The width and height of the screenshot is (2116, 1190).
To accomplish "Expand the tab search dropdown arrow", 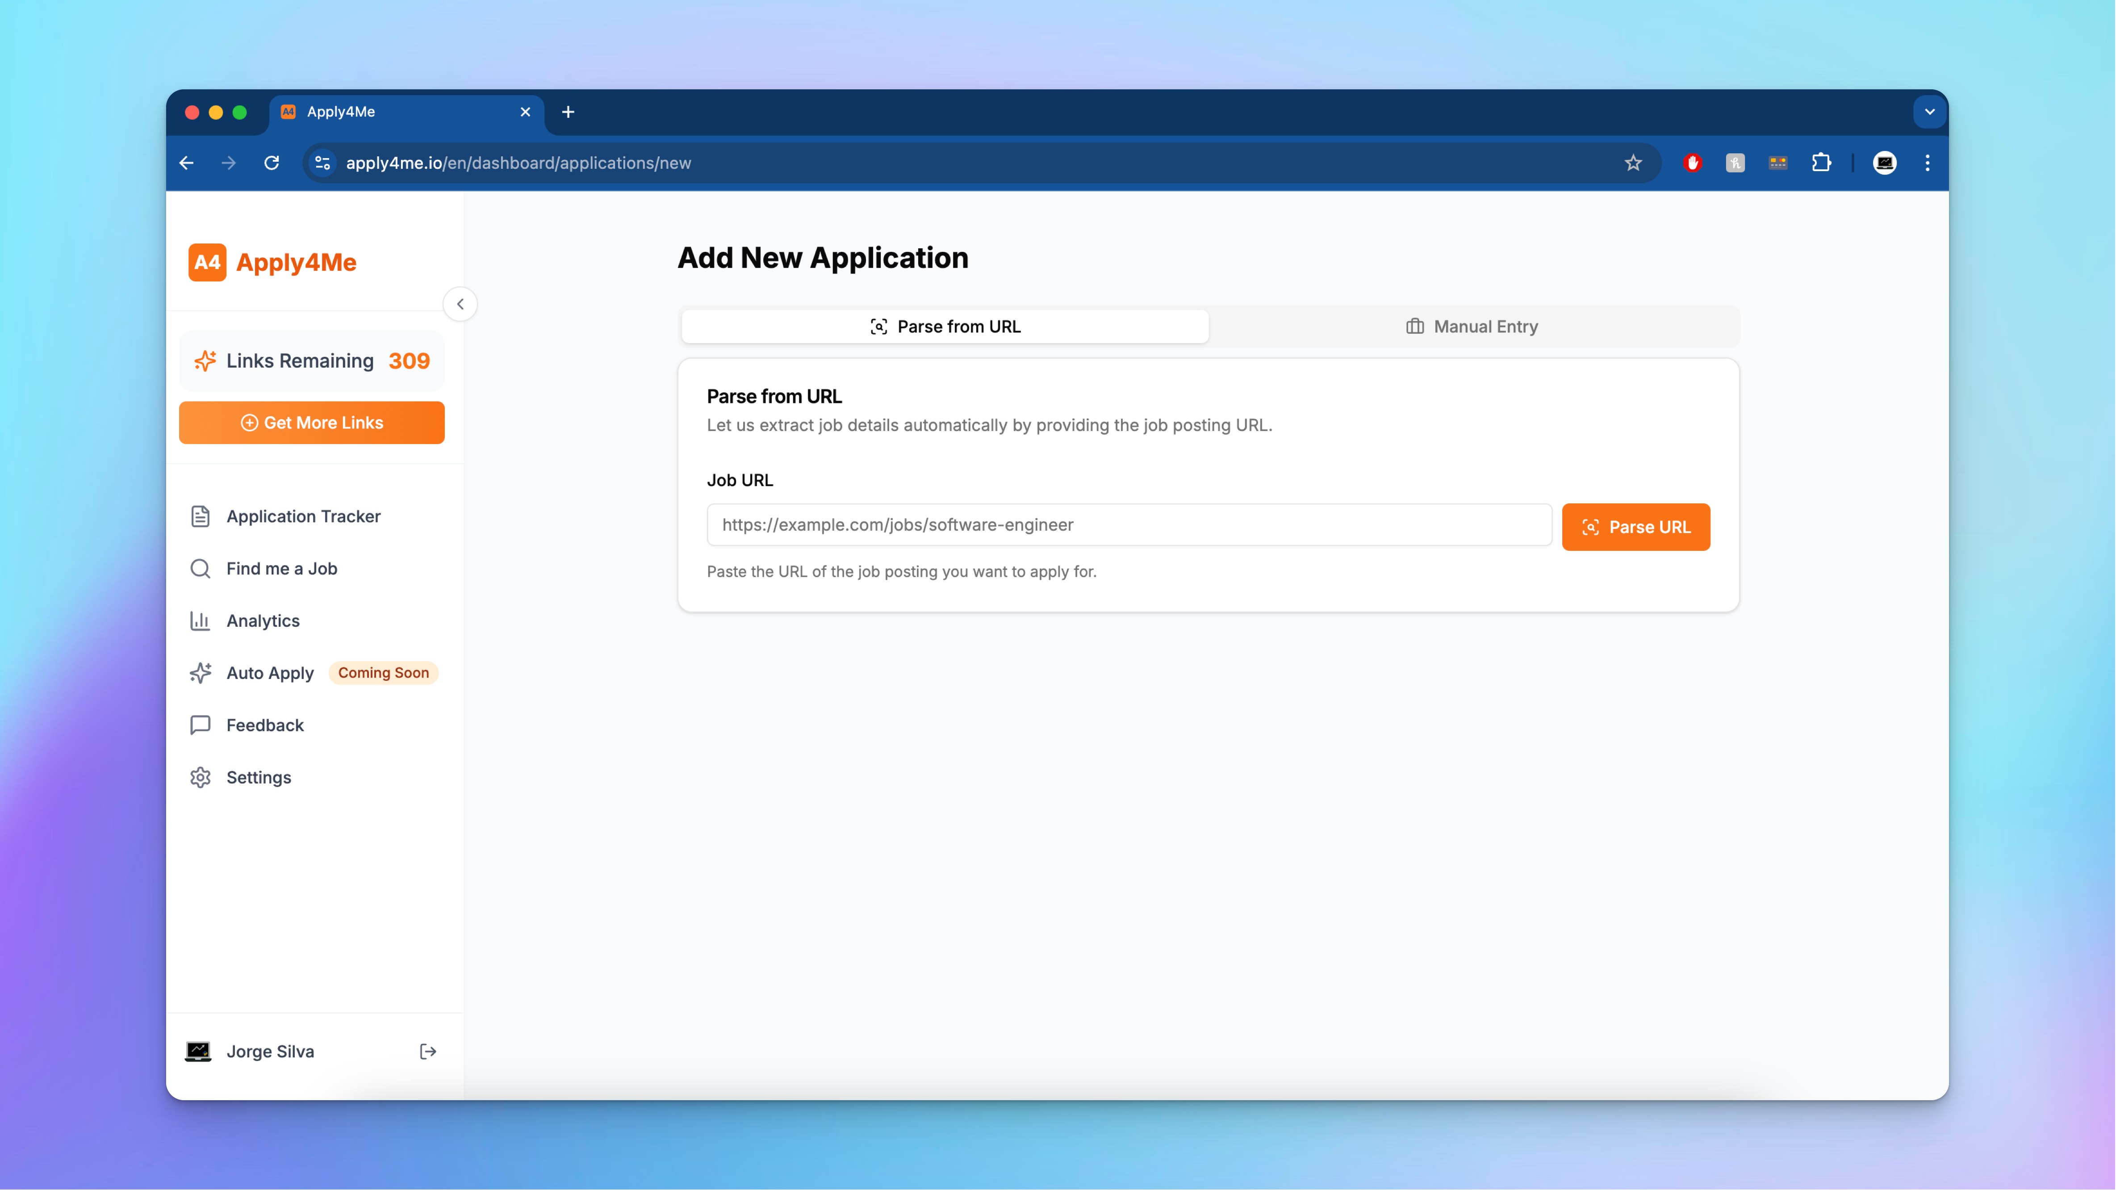I will (1929, 112).
